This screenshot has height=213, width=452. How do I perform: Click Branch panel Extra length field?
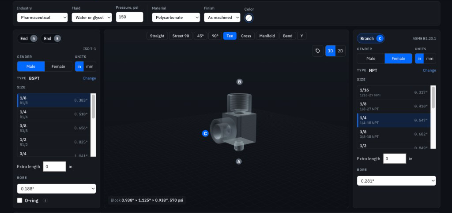[394, 159]
